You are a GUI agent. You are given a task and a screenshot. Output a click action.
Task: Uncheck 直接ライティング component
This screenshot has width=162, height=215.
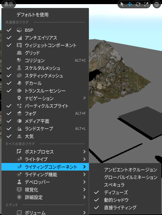tap(97, 207)
